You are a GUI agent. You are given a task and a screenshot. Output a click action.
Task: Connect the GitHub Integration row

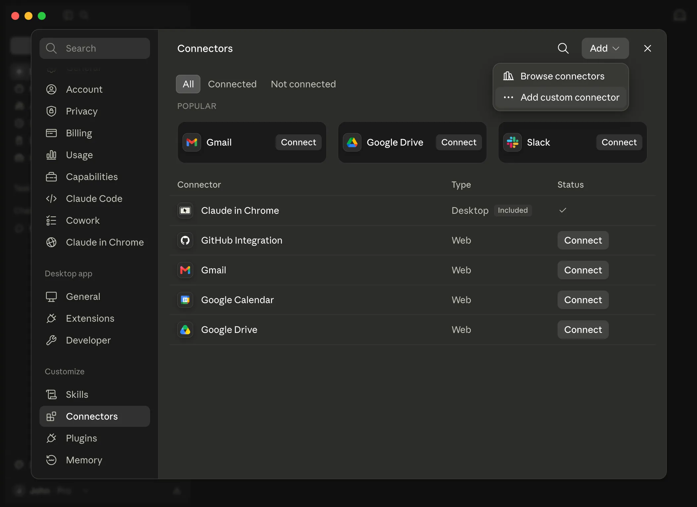(583, 240)
